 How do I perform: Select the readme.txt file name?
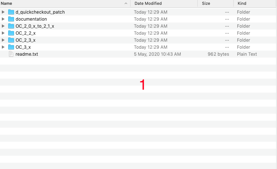(27, 54)
